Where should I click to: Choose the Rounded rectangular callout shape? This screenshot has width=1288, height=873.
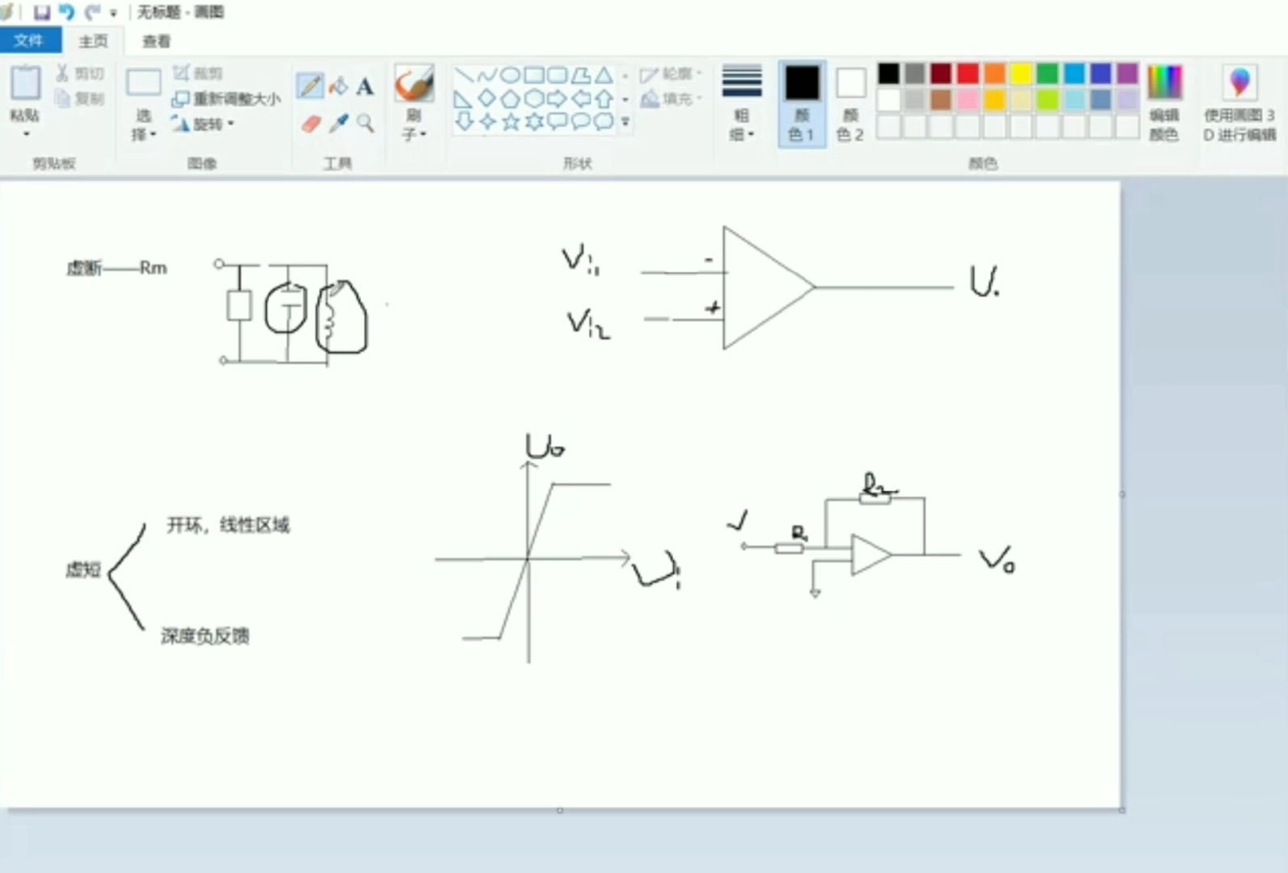[557, 121]
